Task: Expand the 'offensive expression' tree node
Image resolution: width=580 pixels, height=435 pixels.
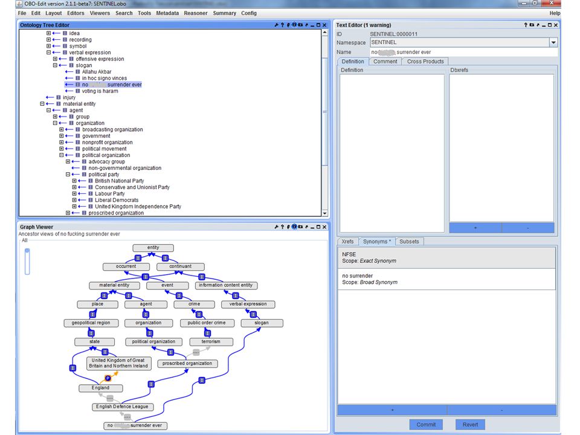Action: (x=55, y=59)
